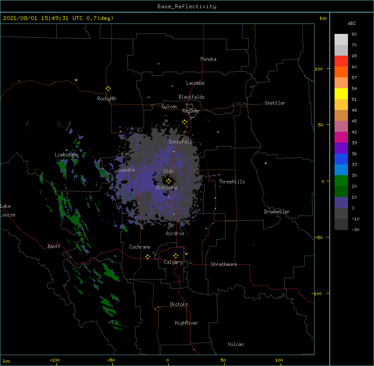Screen dimensions: 374x366
Task: Click the yellow V marker northeast of Calgary
Action: [x=186, y=254]
